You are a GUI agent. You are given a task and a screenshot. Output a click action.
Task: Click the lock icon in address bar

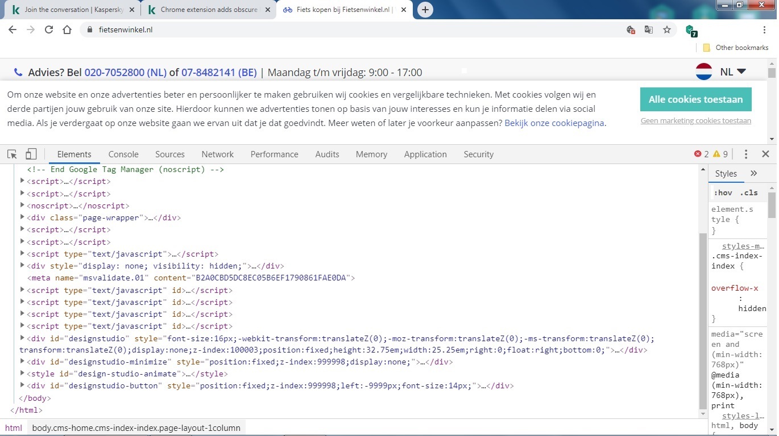click(x=89, y=30)
